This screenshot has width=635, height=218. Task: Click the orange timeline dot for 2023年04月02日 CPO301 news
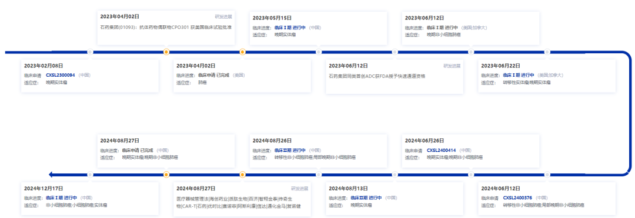pyautogui.click(x=166, y=52)
